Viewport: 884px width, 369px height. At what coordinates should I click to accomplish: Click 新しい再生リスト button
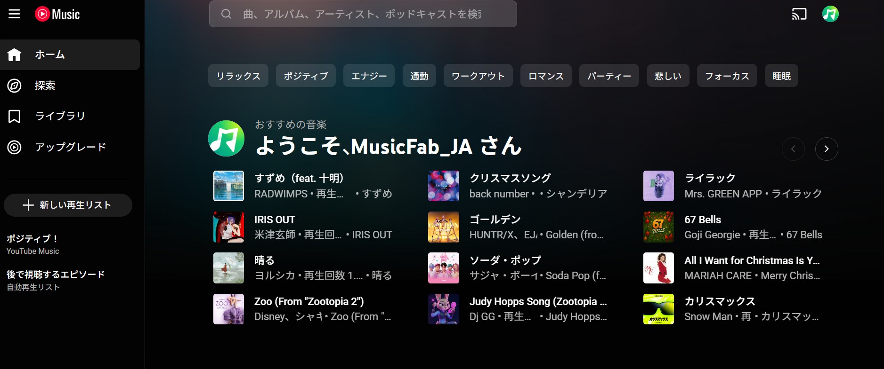[x=68, y=205]
